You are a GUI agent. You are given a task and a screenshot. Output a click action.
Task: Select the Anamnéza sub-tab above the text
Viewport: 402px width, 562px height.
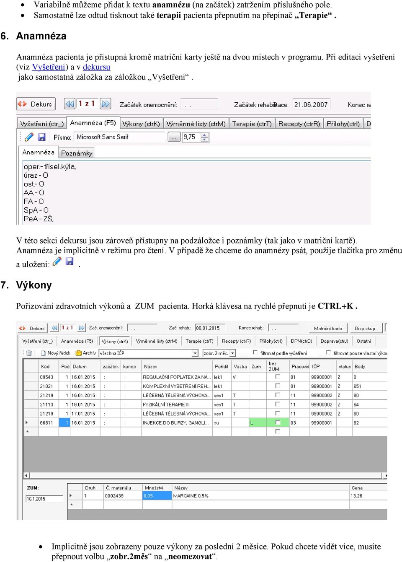(39, 152)
